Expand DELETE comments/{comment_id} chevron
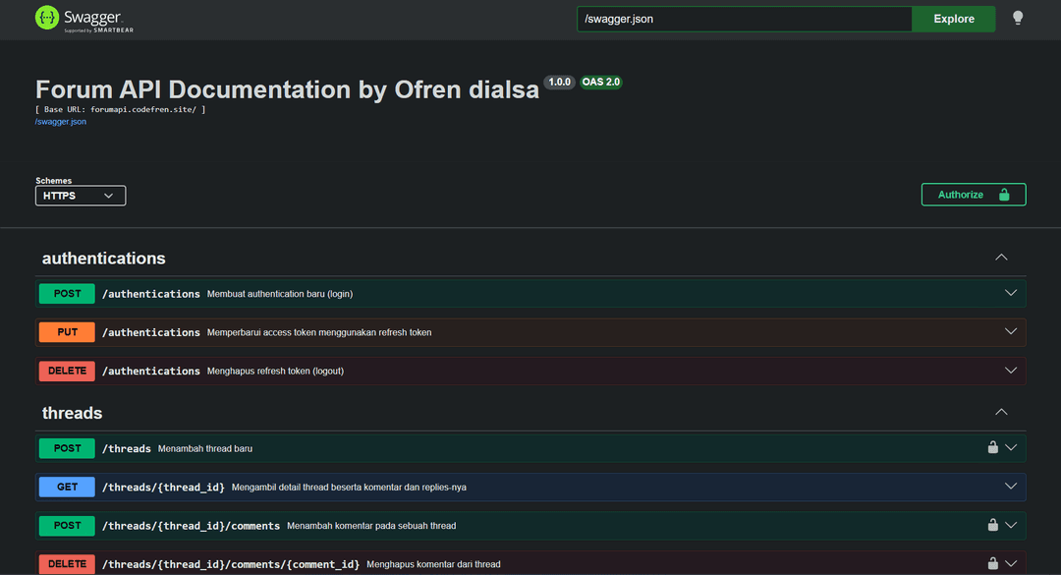The width and height of the screenshot is (1061, 575). pos(1010,563)
